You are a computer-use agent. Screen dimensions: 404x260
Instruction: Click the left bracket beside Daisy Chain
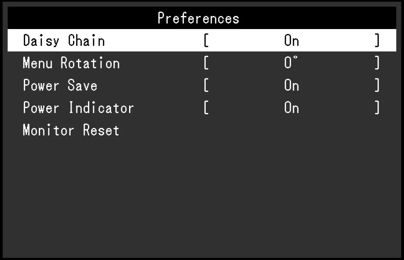(x=206, y=41)
